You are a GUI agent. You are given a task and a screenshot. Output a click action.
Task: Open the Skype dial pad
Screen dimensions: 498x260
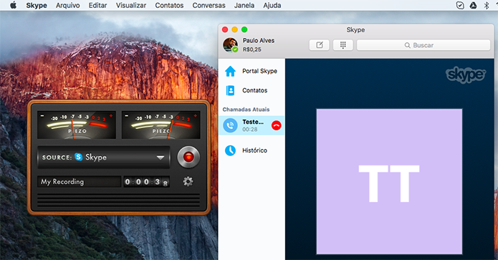[343, 45]
